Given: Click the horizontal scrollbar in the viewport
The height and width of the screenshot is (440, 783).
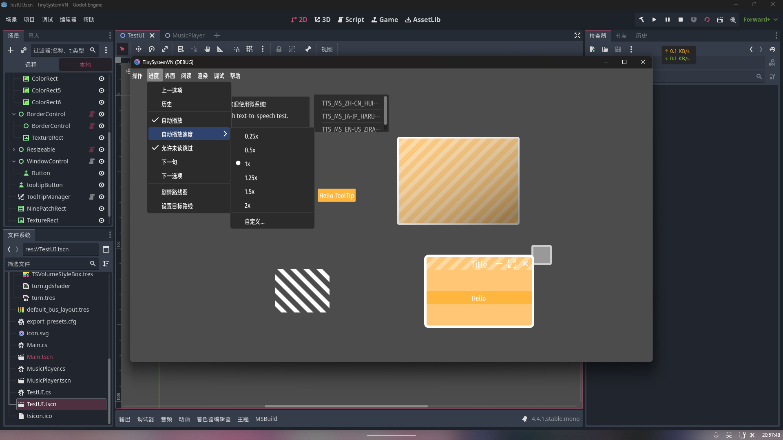Looking at the screenshot, I should 346,406.
